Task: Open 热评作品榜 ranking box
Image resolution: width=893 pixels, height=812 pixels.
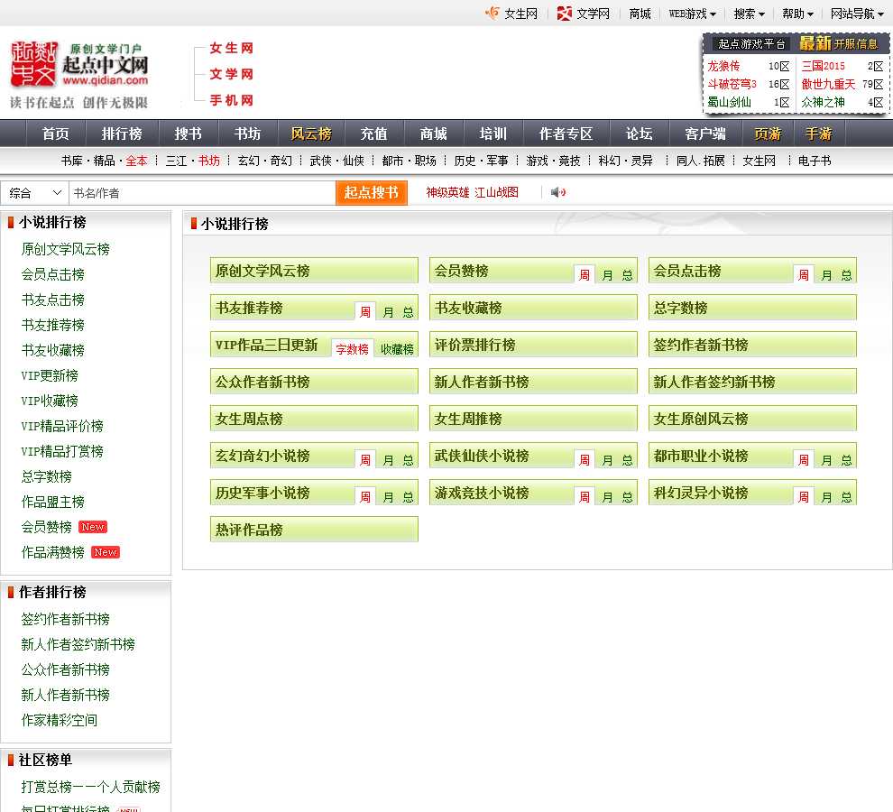Action: [314, 529]
